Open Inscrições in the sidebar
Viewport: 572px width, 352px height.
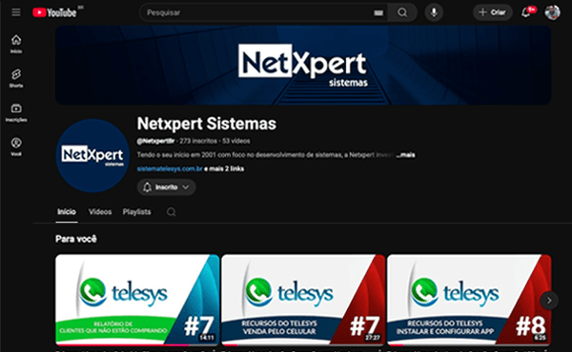click(16, 112)
